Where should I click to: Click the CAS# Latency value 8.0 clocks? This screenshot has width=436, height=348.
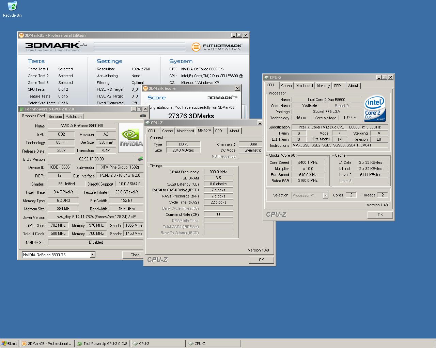pos(218,184)
